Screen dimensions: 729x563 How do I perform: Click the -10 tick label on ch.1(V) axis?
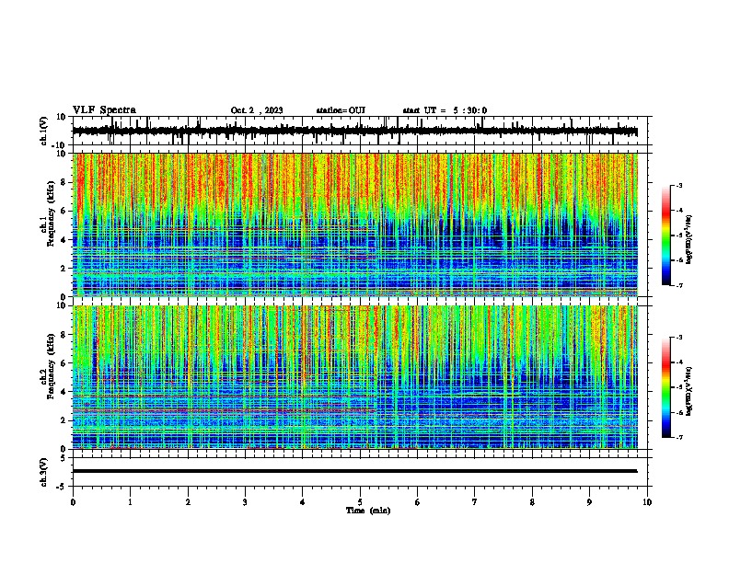(x=60, y=145)
